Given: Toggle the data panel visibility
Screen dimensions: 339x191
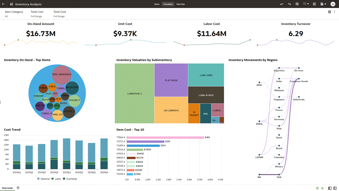Looking at the screenshot, I should click(330, 188).
